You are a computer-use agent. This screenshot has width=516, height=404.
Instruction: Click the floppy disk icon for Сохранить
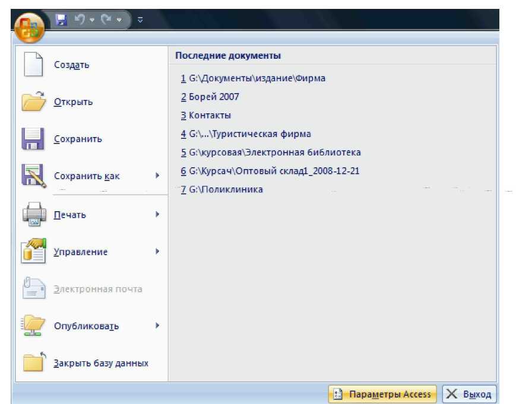coord(33,139)
